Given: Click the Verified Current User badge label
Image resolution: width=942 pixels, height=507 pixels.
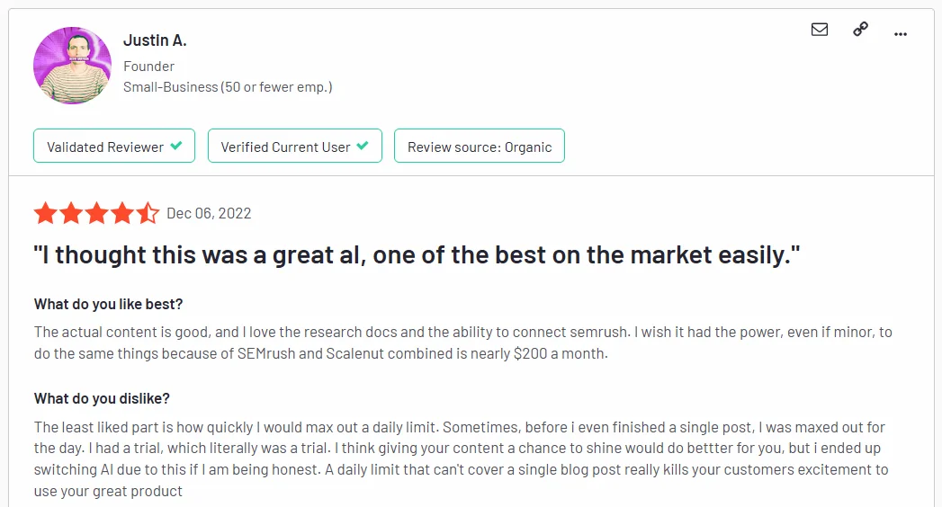Looking at the screenshot, I should [x=285, y=147].
